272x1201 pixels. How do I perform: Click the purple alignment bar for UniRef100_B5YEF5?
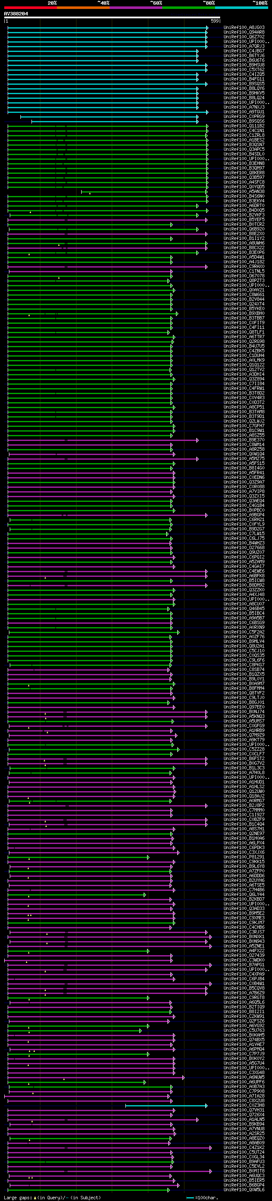[108, 220]
